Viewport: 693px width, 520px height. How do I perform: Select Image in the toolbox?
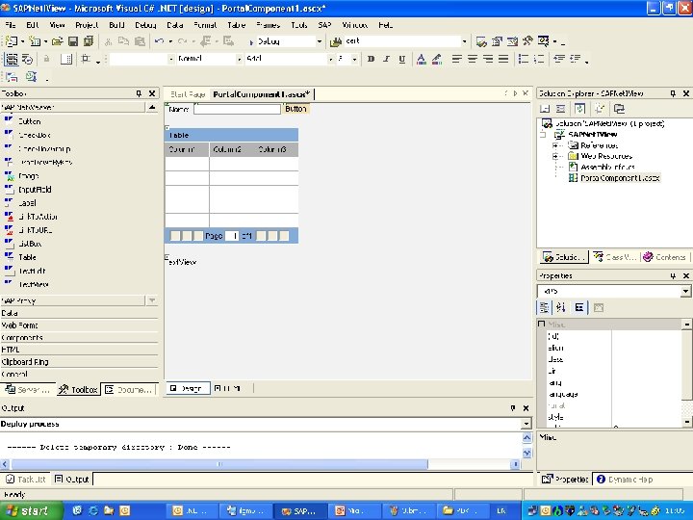pos(29,176)
